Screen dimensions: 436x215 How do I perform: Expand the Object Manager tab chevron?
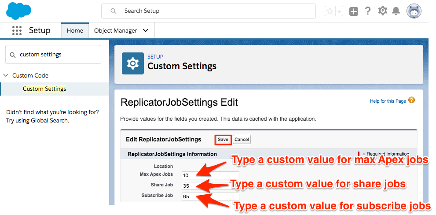[x=146, y=31]
